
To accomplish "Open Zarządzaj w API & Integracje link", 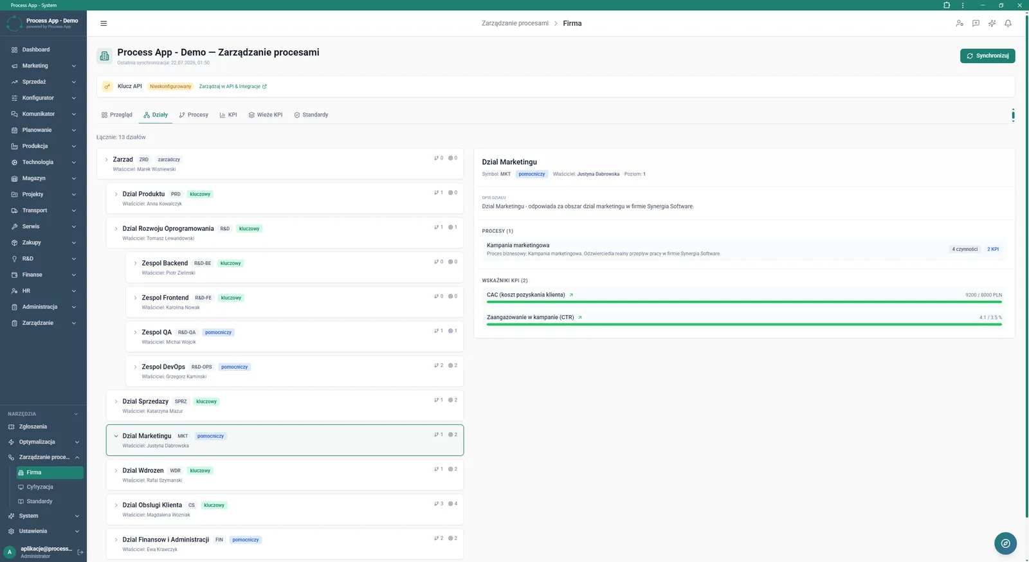I will pyautogui.click(x=233, y=86).
